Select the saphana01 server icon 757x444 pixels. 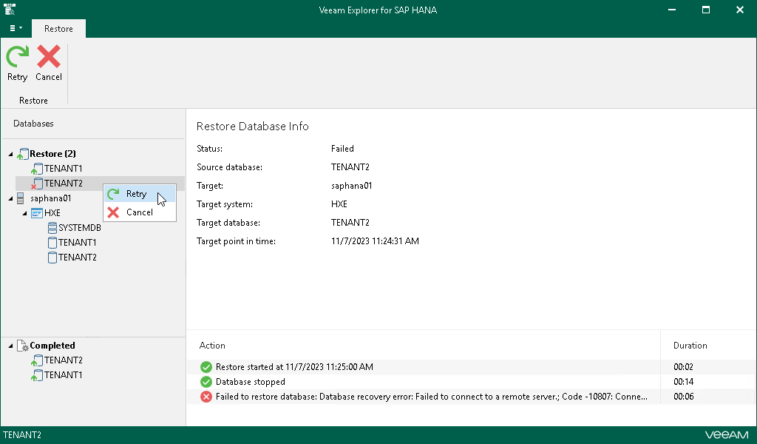point(21,198)
